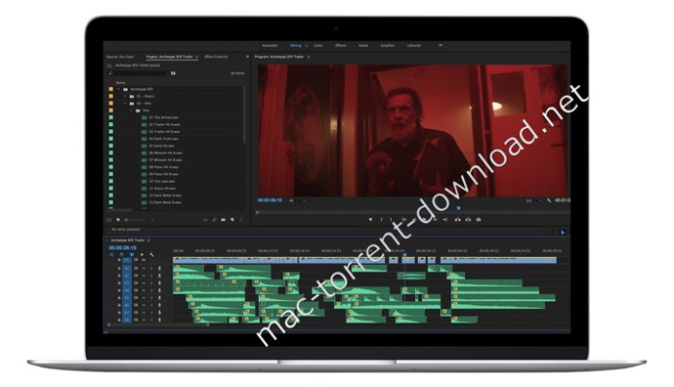Select 01 The Arrival.wav in project
This screenshot has height=387, width=674.
tap(164, 117)
